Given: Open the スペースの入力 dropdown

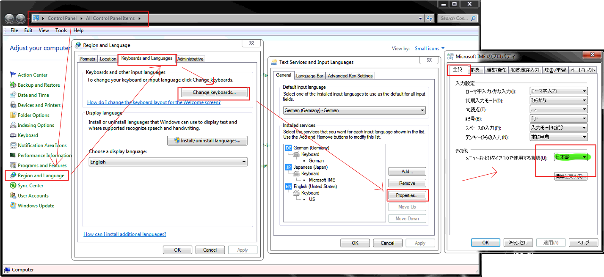Looking at the screenshot, I should (559, 128).
